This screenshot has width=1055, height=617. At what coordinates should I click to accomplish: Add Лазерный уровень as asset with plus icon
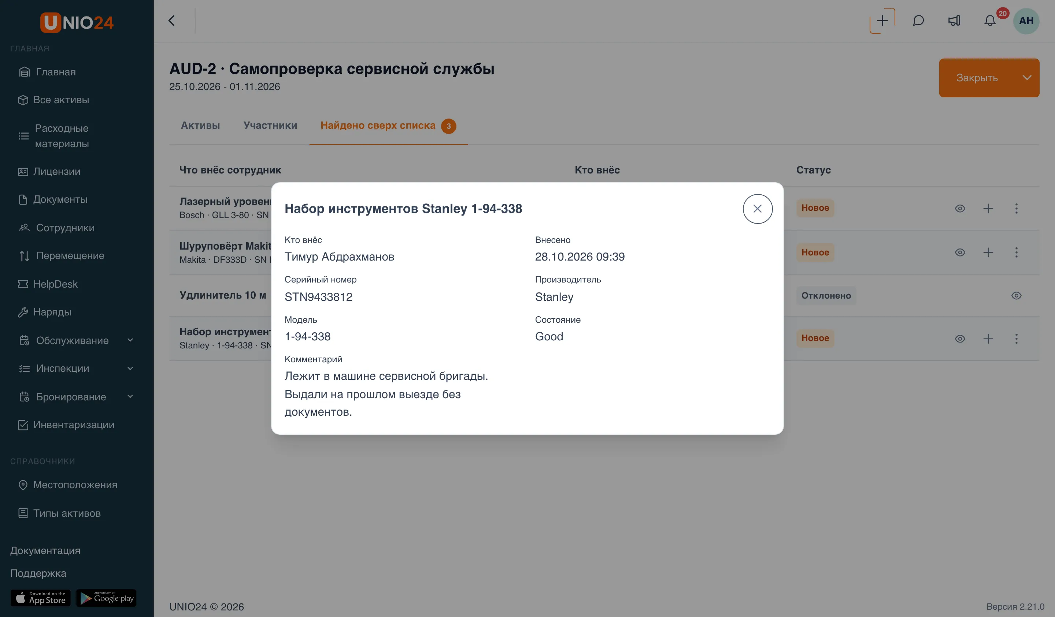coord(988,208)
